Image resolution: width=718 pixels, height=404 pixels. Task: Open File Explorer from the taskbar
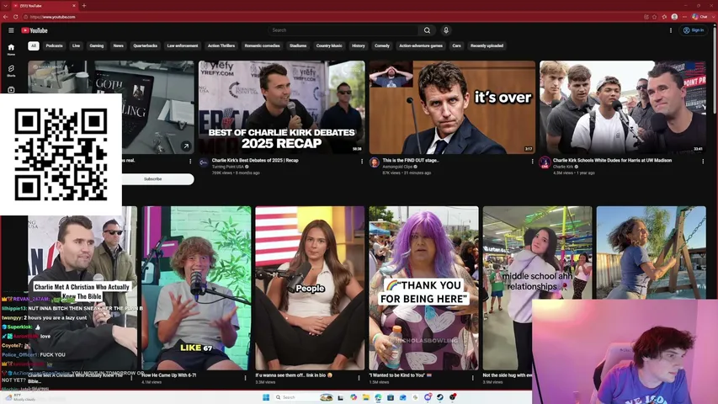pyautogui.click(x=365, y=397)
